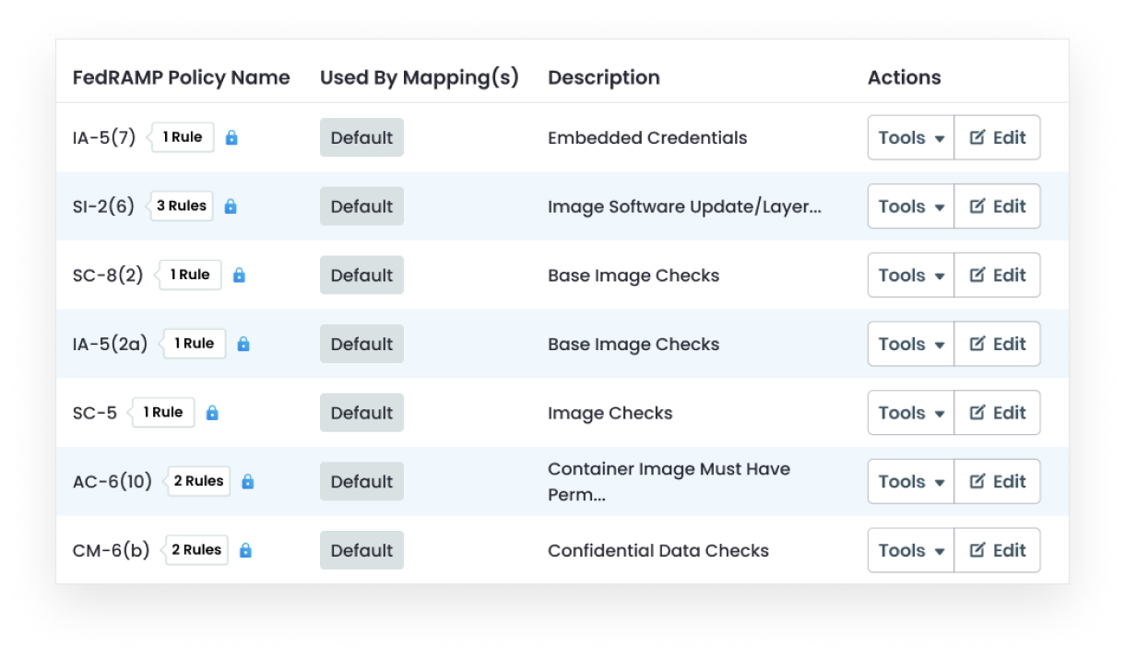Click the 1 Rule badge on IA-5(7)
This screenshot has width=1125, height=658.
point(182,137)
